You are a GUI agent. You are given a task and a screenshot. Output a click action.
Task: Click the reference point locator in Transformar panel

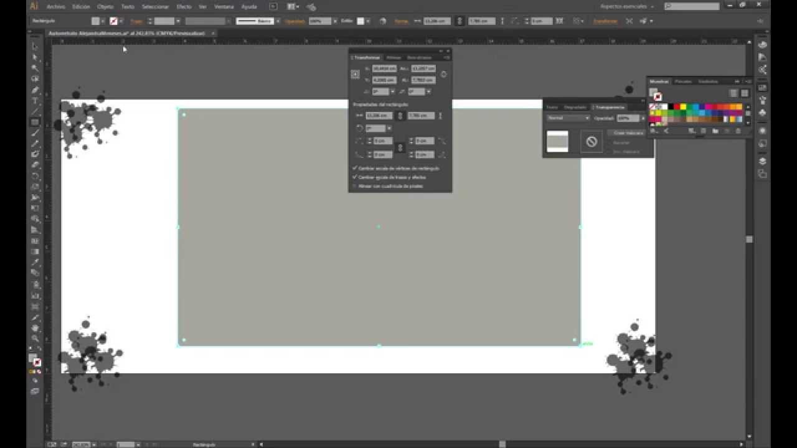coord(355,75)
